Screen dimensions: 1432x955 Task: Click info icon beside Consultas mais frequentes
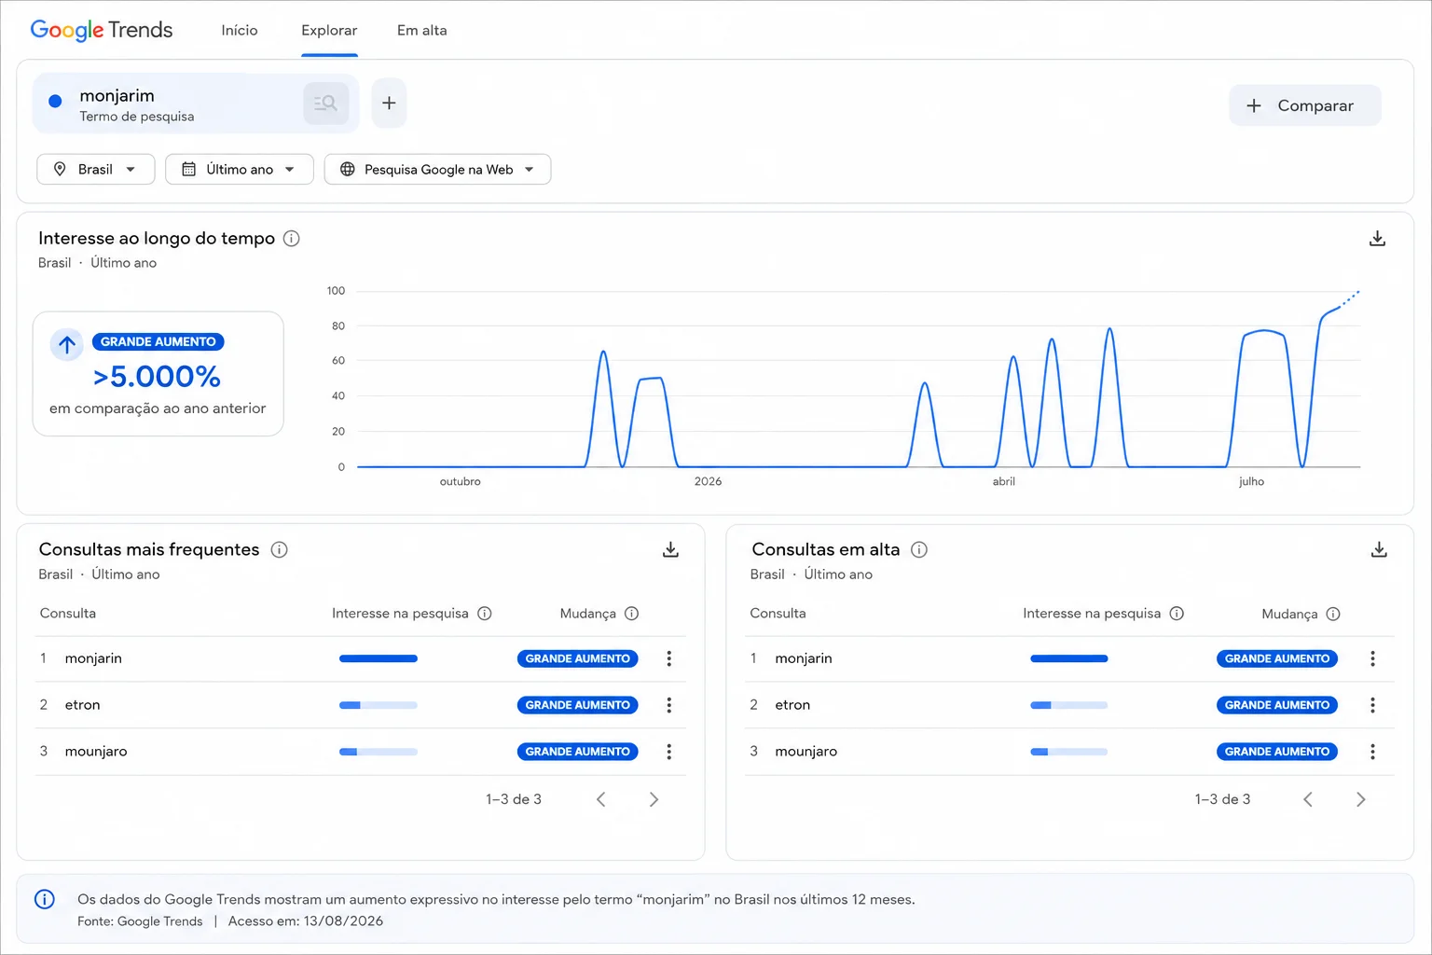click(279, 549)
